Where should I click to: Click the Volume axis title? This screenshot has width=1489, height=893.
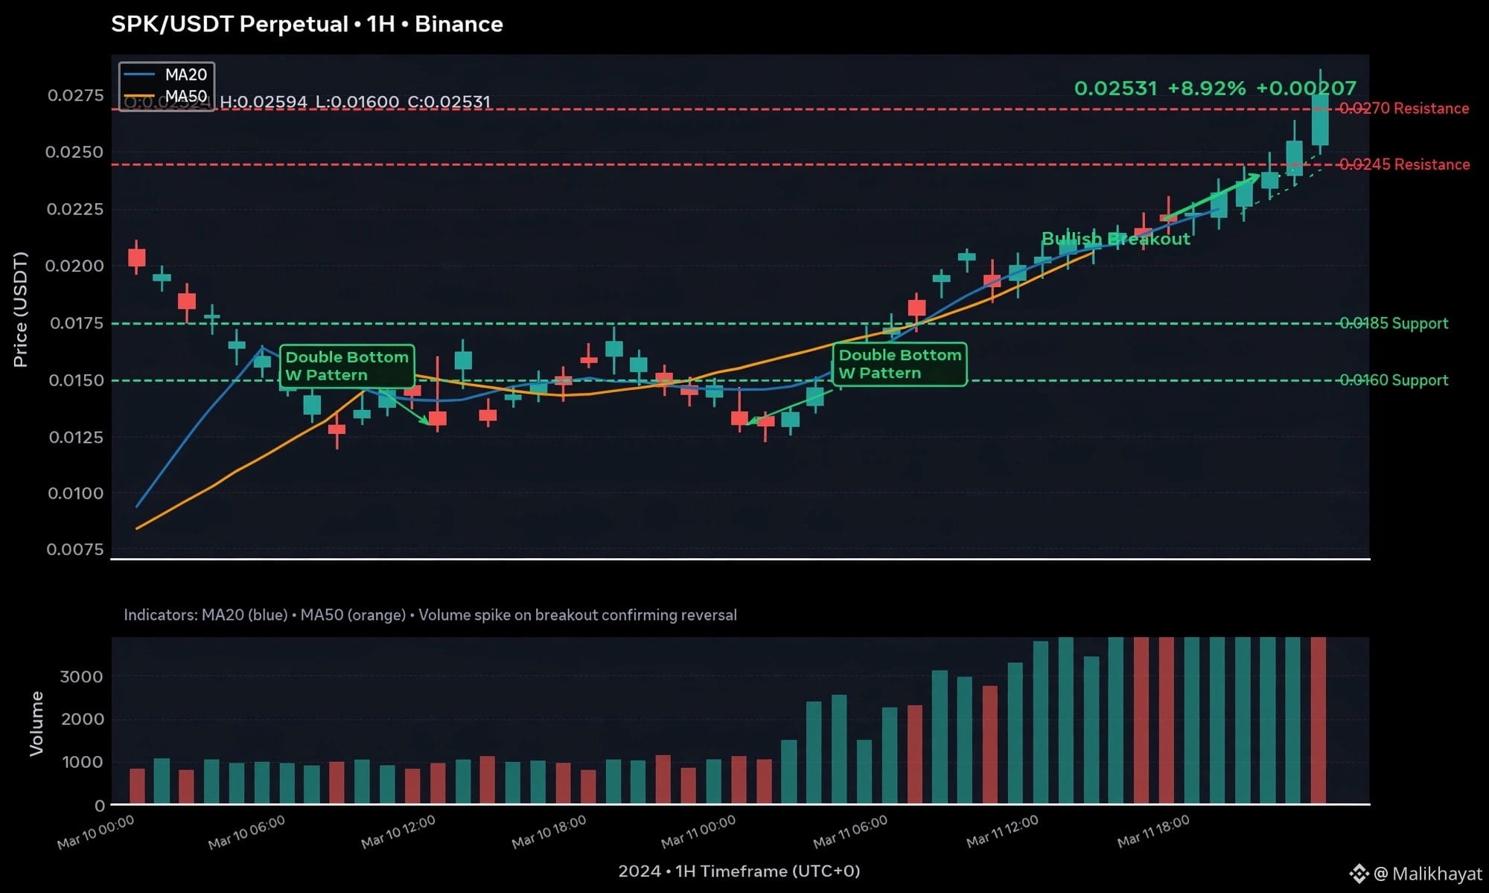(36, 723)
